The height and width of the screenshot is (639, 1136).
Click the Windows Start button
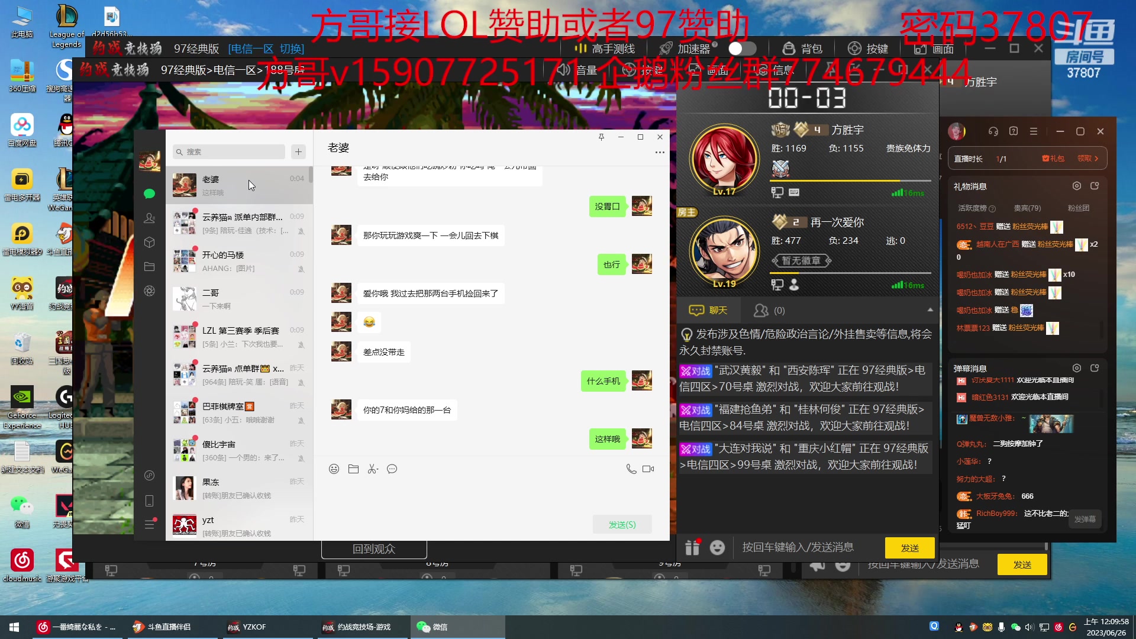[x=14, y=627]
